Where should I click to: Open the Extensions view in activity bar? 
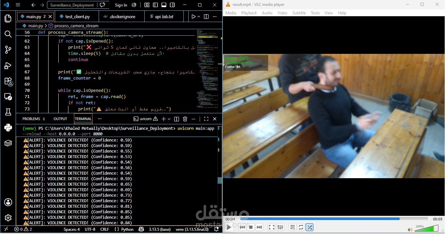[8, 81]
